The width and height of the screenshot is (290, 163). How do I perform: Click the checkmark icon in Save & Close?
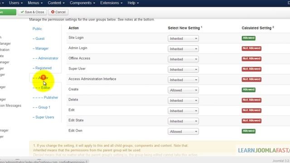tap(22, 12)
